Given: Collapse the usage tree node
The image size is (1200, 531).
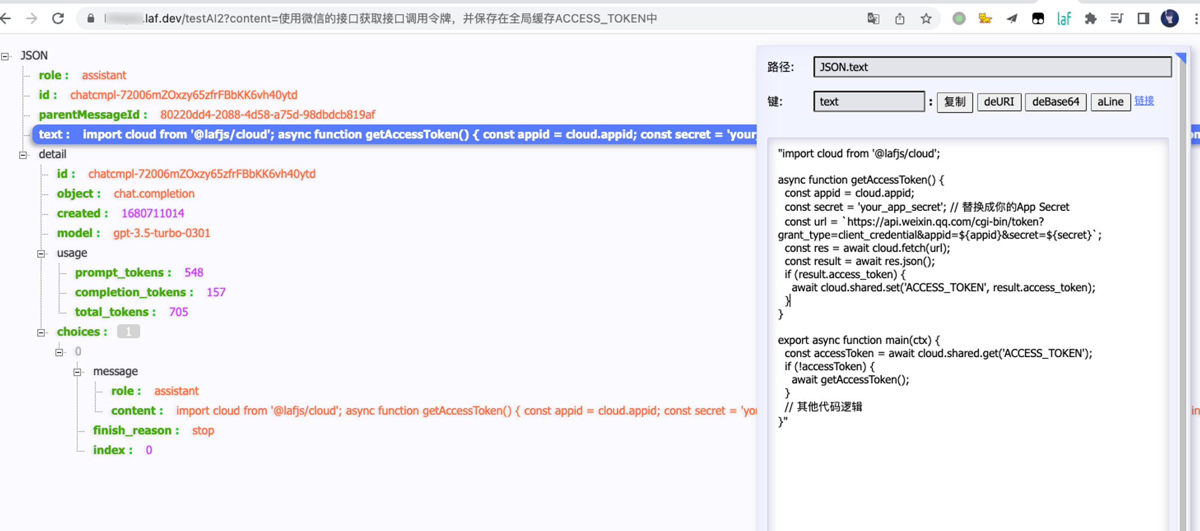Looking at the screenshot, I should [x=41, y=254].
